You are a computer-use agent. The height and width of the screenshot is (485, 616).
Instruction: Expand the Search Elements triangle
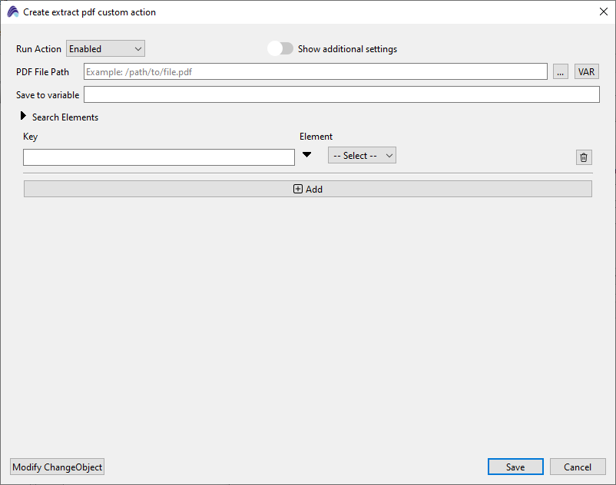23,117
